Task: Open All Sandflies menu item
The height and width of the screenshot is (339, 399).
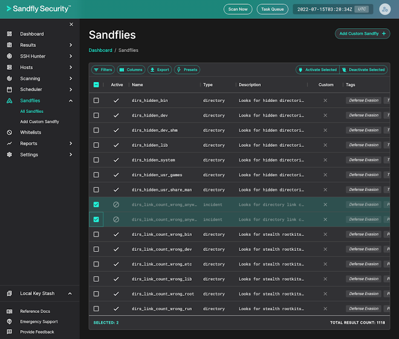Action: click(32, 111)
